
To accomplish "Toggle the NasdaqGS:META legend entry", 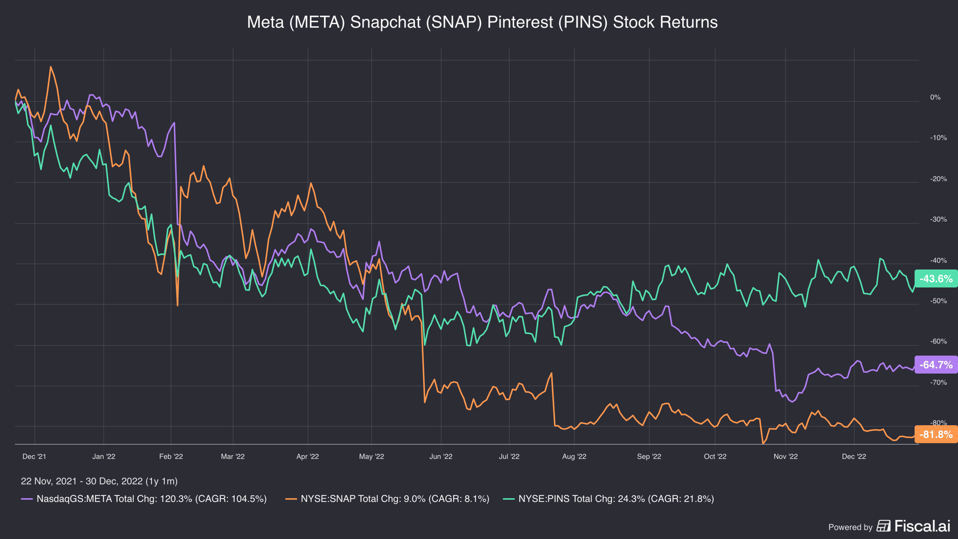I will tap(144, 499).
